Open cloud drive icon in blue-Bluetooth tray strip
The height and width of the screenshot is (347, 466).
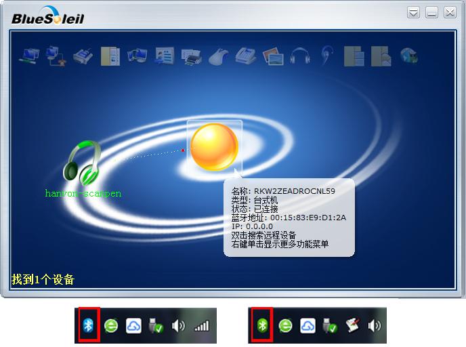point(133,326)
